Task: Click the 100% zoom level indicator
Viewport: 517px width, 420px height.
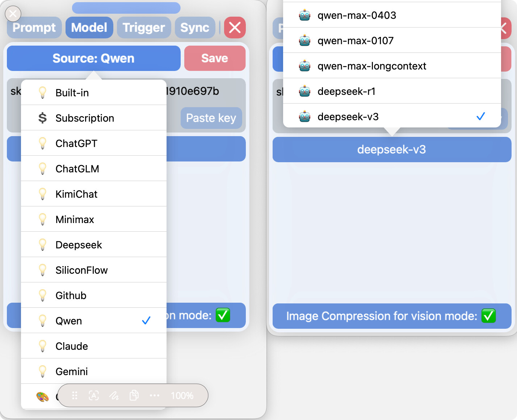Action: click(182, 395)
